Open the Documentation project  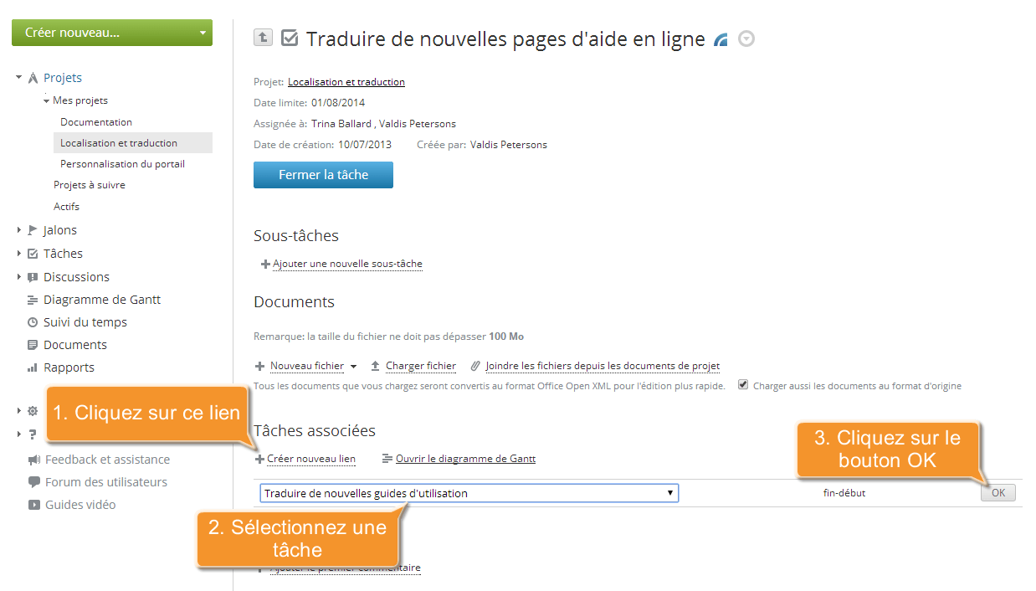96,122
